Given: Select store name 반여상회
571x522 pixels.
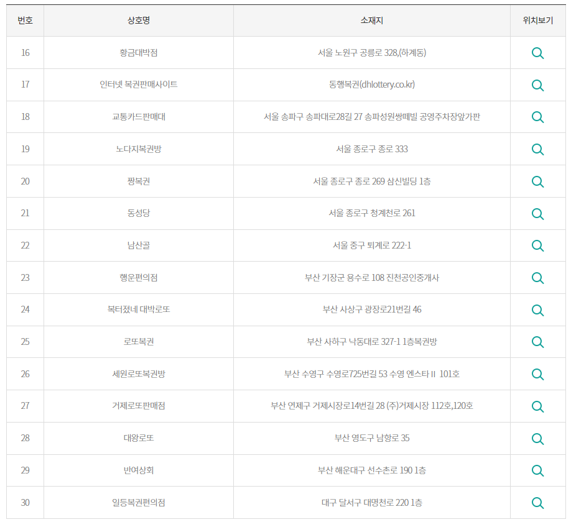Looking at the screenshot, I should click(138, 470).
